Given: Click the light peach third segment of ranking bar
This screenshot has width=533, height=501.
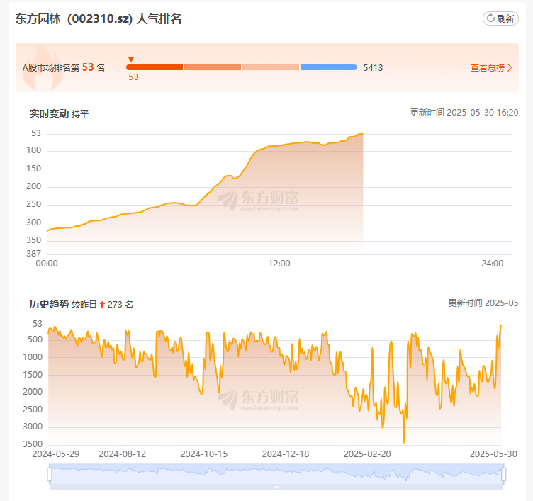Looking at the screenshot, I should (271, 67).
